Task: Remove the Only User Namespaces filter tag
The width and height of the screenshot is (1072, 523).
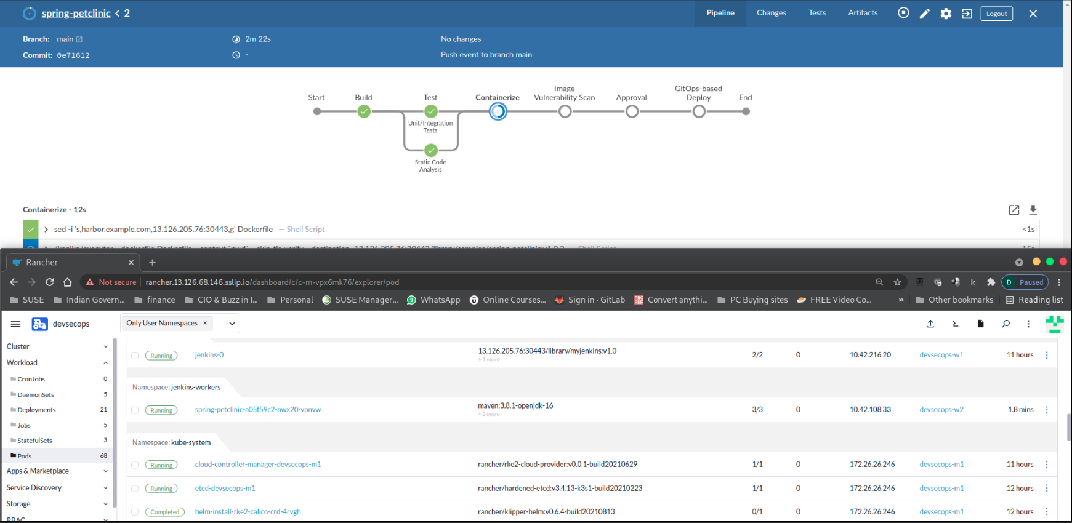Action: [205, 323]
